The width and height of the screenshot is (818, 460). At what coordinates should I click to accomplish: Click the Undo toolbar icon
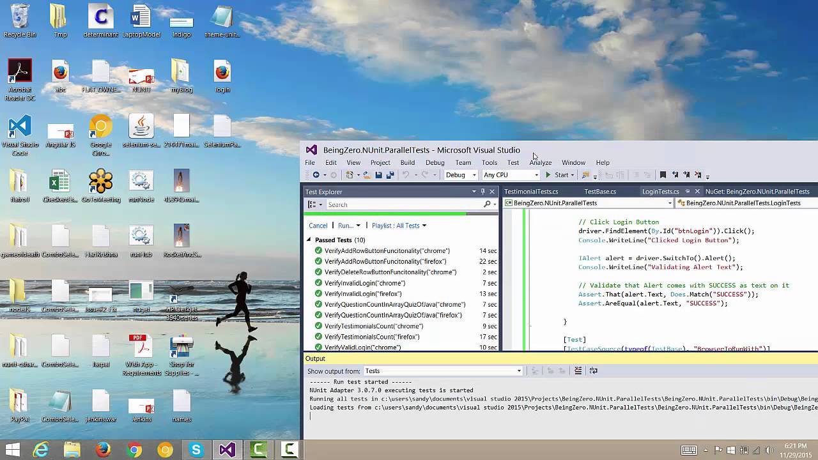click(405, 175)
